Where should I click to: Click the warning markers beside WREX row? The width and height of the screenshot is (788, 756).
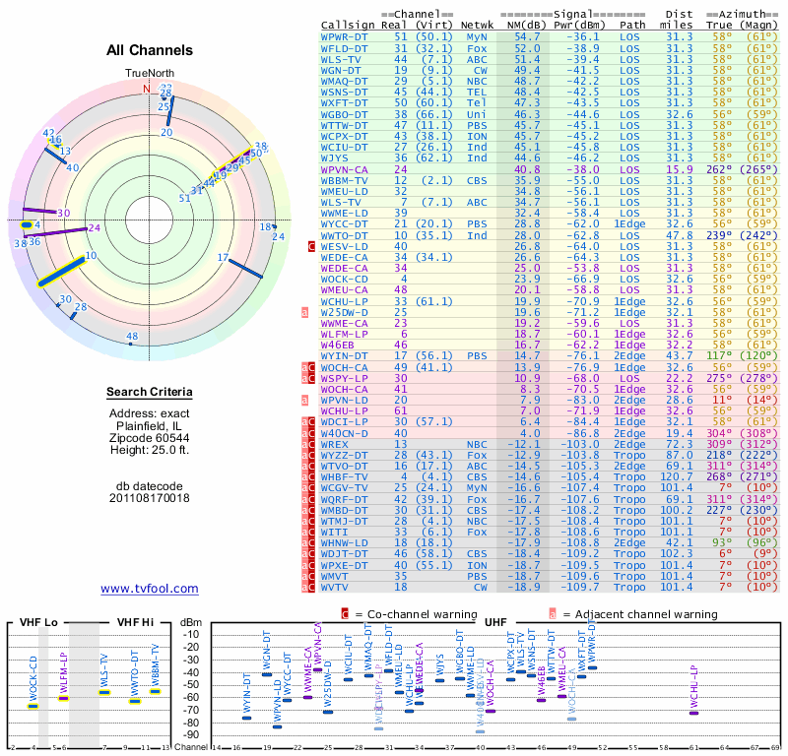tap(308, 445)
